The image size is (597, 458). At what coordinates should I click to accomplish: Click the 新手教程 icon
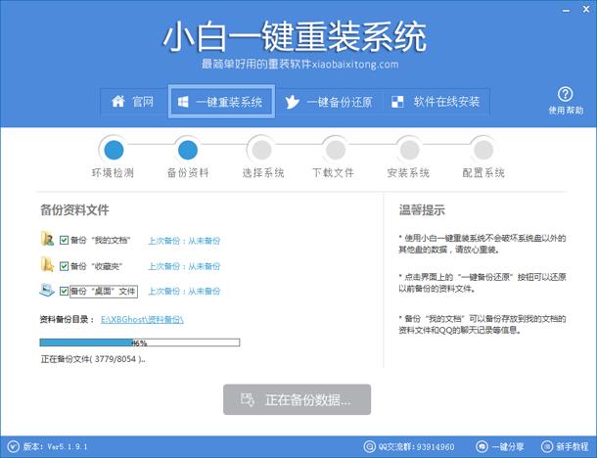coord(547,446)
